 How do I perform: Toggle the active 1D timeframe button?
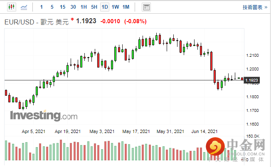tap(105, 7)
